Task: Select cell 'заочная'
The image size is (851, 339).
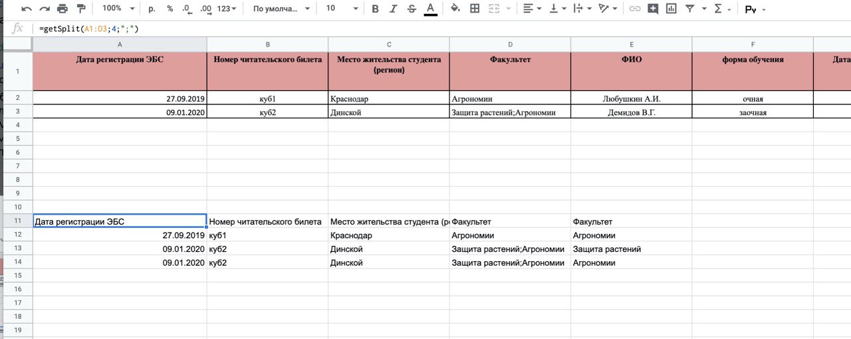Action: [753, 112]
